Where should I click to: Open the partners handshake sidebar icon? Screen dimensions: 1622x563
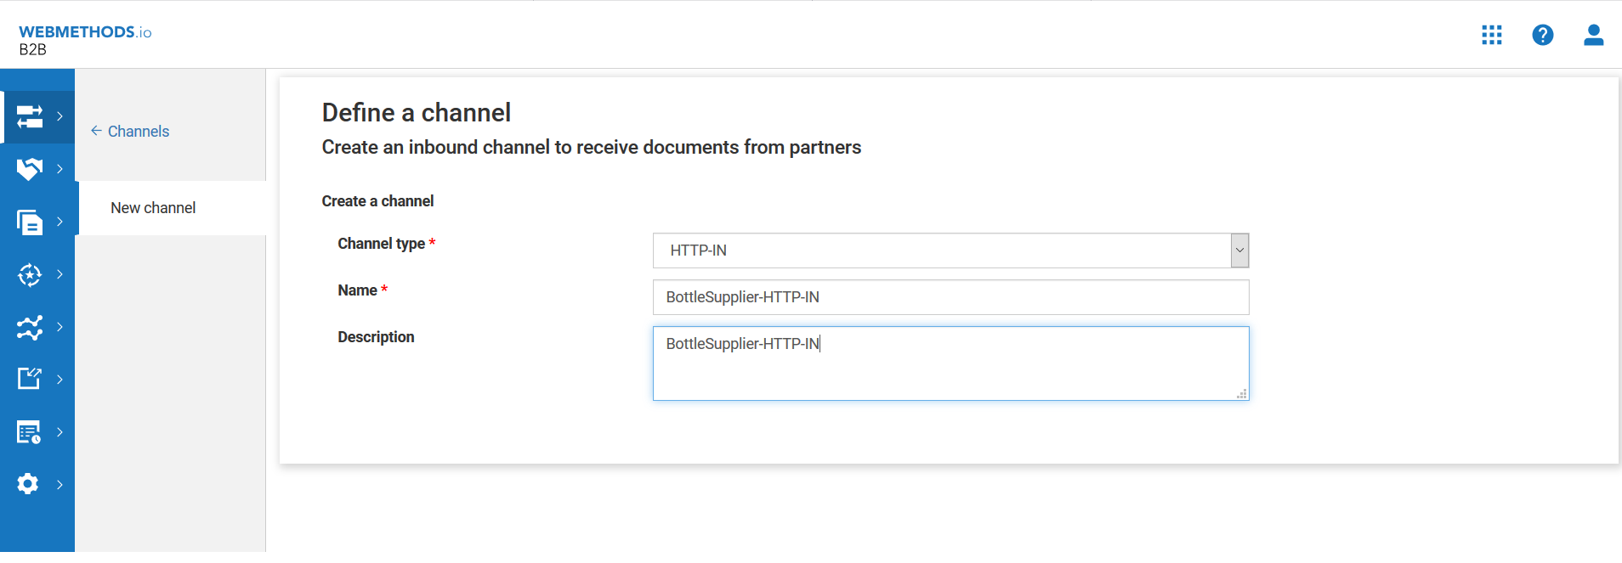point(30,169)
